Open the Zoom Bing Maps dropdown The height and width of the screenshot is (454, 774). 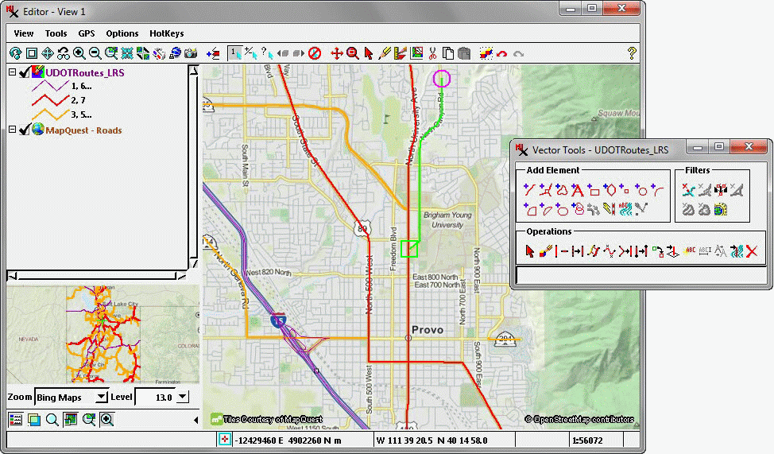tap(101, 397)
